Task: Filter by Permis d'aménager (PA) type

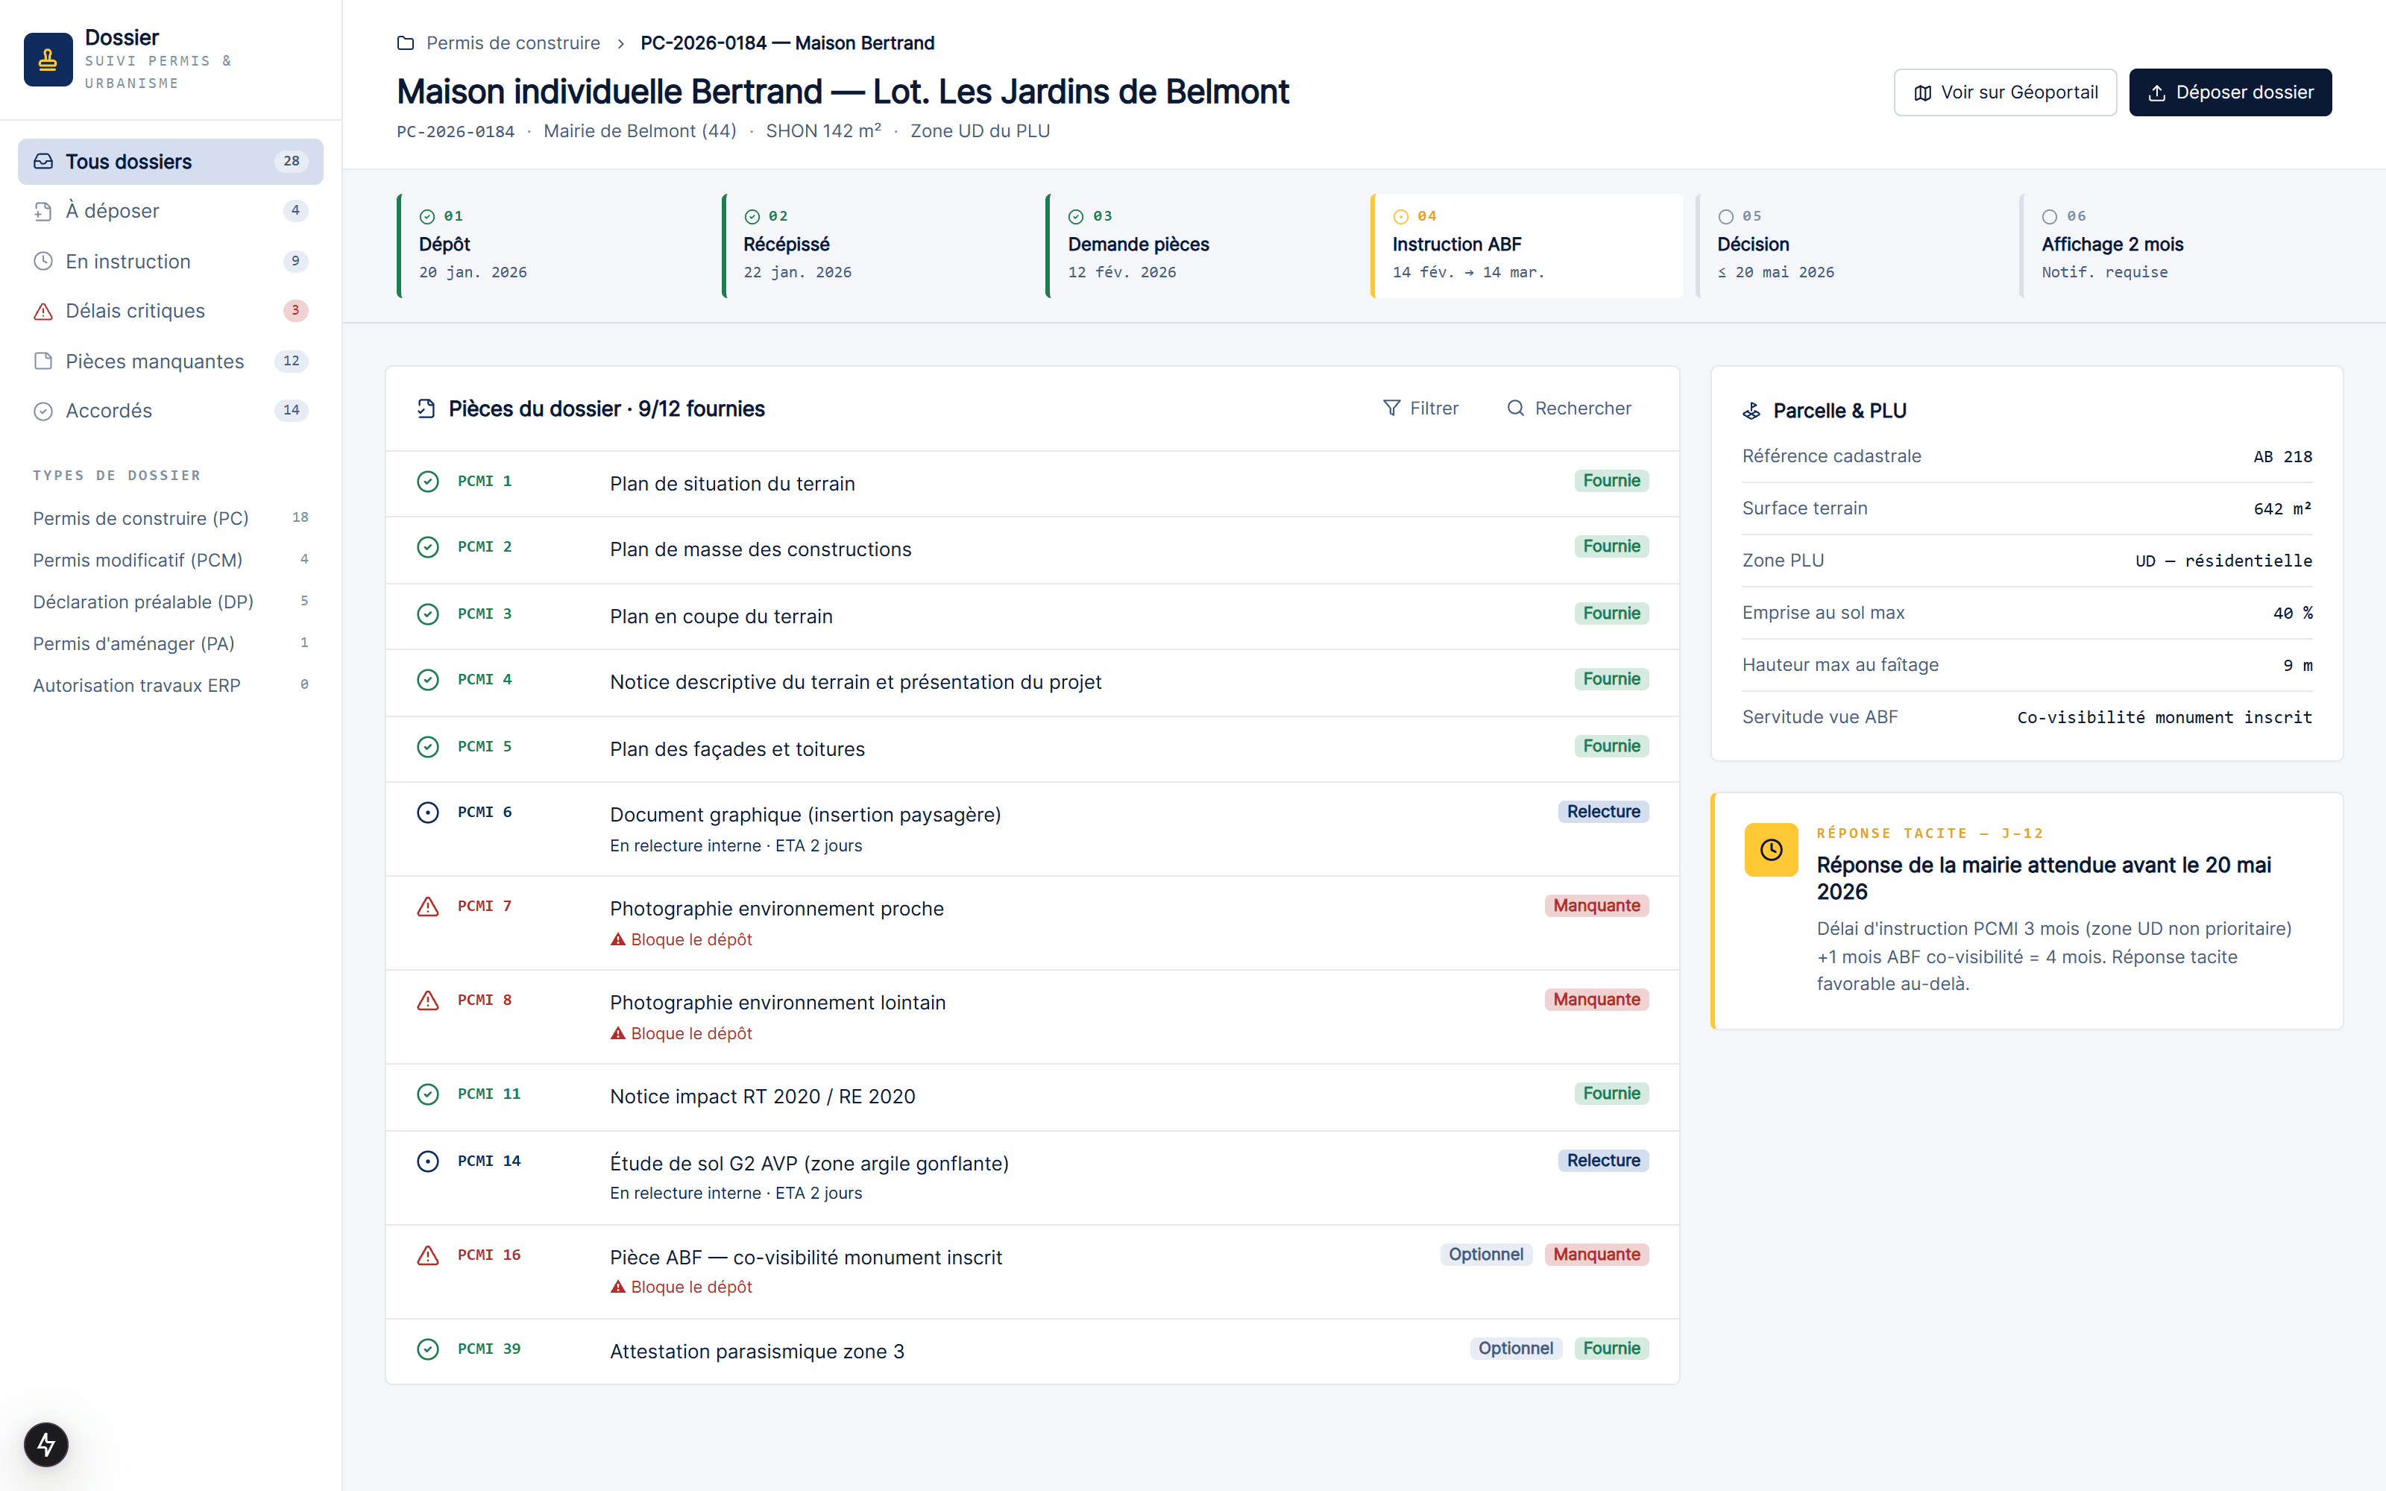Action: 171,643
